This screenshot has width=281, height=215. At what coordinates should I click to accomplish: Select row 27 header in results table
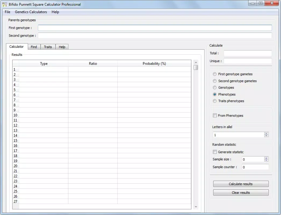16,201
